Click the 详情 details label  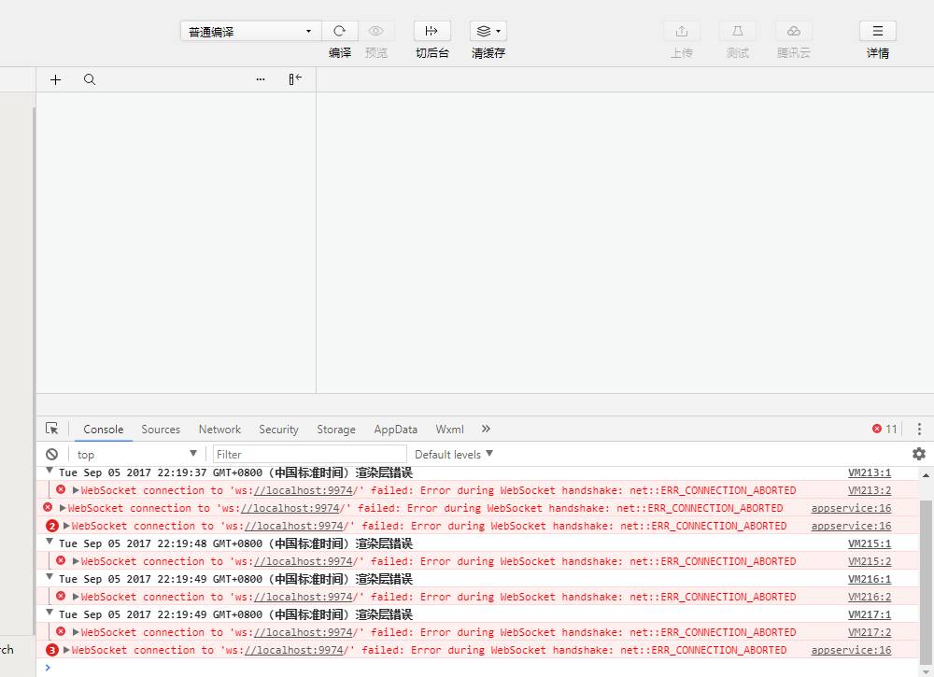877,53
